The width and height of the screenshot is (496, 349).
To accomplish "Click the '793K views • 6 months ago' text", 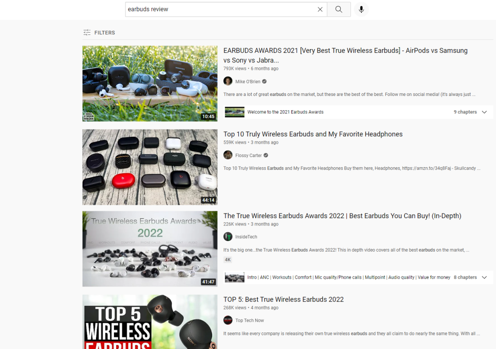I will tap(251, 69).
